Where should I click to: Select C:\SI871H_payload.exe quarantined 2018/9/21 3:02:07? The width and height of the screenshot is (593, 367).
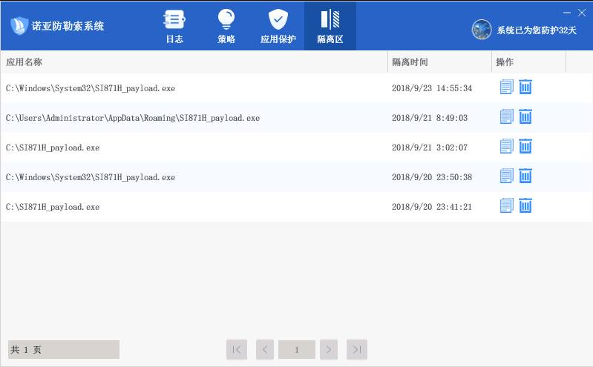coord(297,148)
